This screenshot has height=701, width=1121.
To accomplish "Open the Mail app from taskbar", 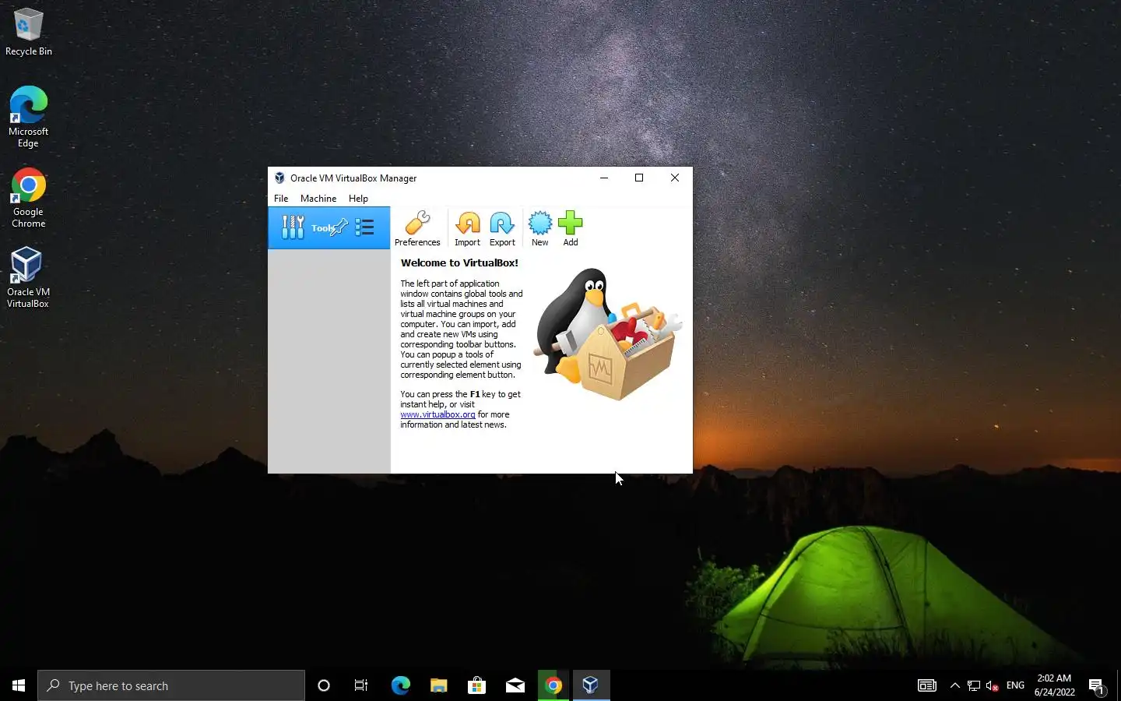I will (515, 685).
